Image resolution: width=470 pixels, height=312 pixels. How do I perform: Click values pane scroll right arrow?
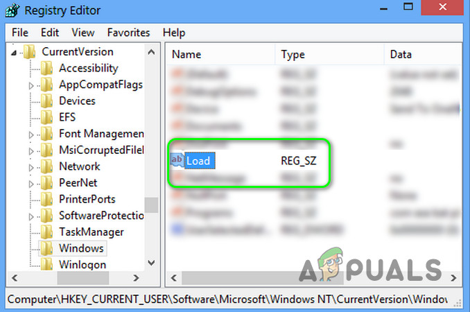pos(454,278)
